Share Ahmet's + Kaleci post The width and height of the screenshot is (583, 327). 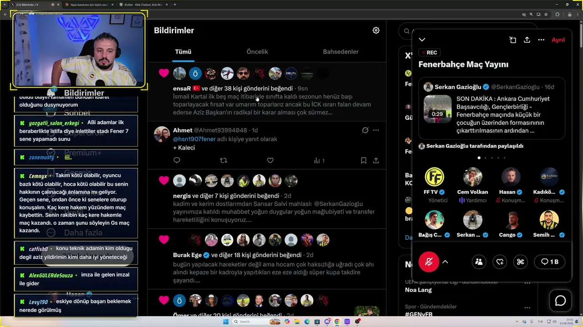point(376,160)
